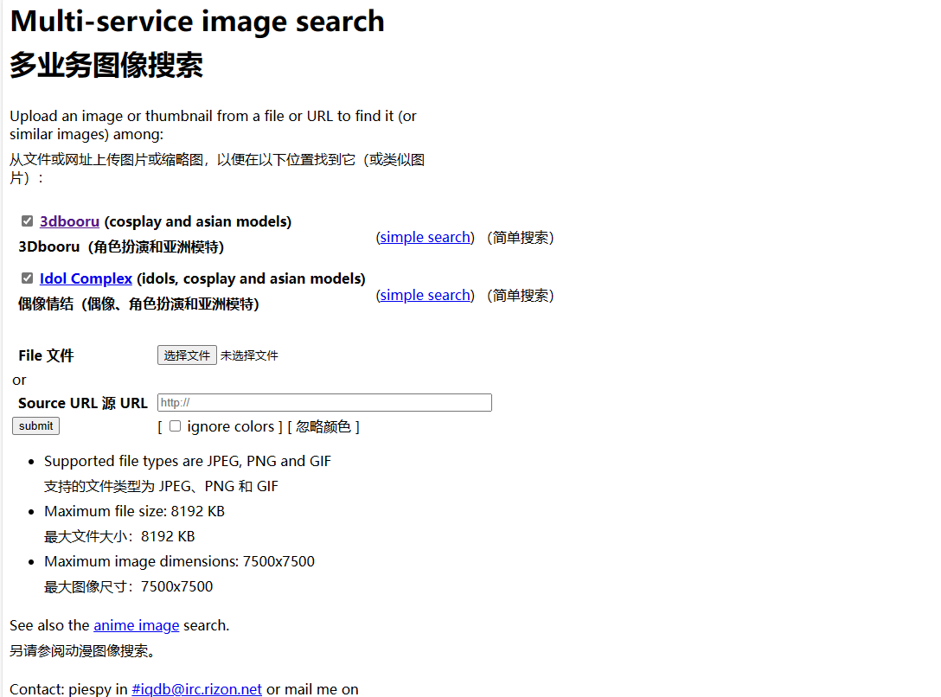Open the 3dbooru link
This screenshot has height=697, width=941.
pos(69,221)
